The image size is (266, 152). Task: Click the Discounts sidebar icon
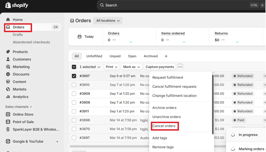pyautogui.click(x=8, y=74)
